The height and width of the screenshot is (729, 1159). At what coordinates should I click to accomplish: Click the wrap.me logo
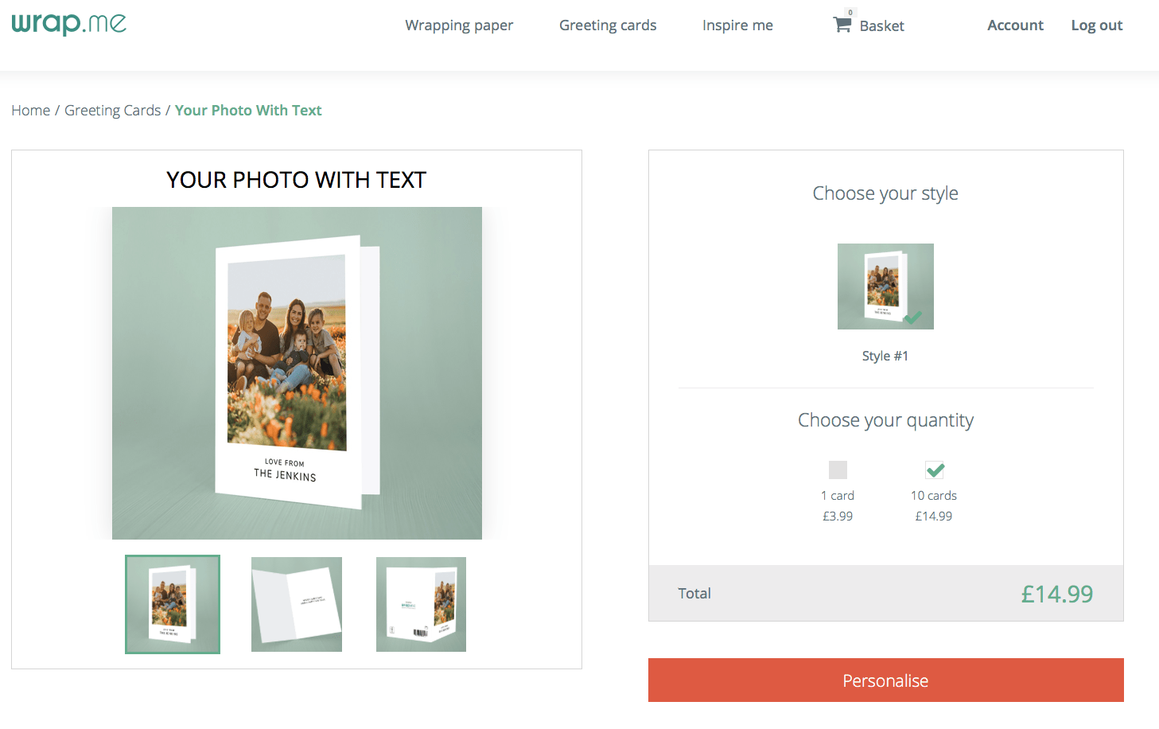pyautogui.click(x=69, y=23)
